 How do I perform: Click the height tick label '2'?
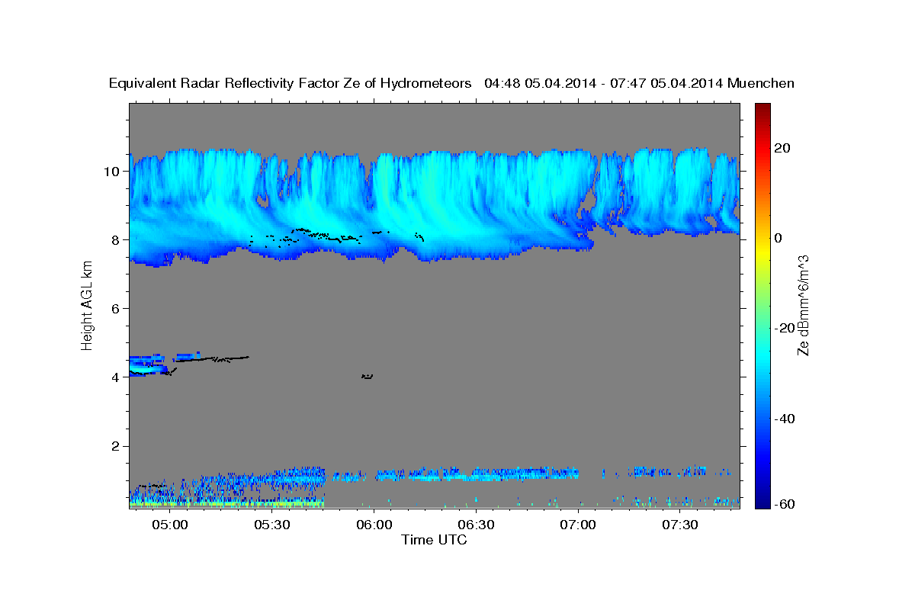(116, 446)
